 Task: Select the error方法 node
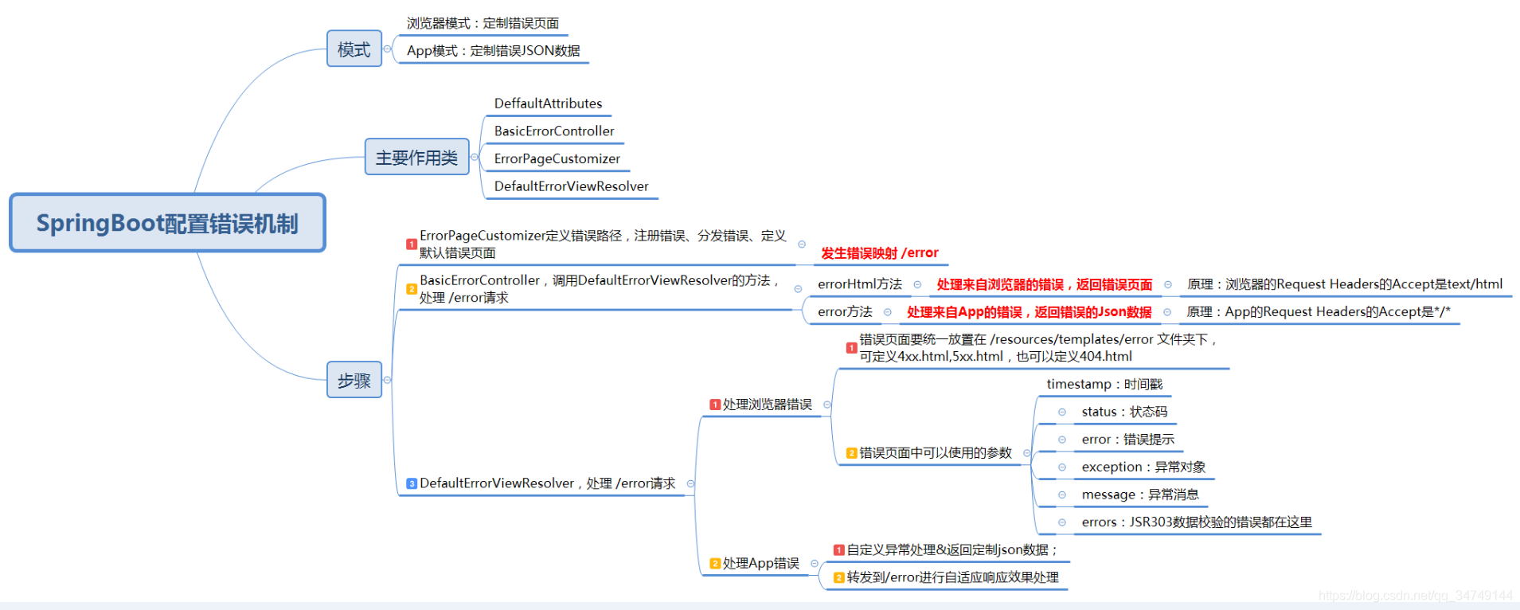(x=845, y=312)
